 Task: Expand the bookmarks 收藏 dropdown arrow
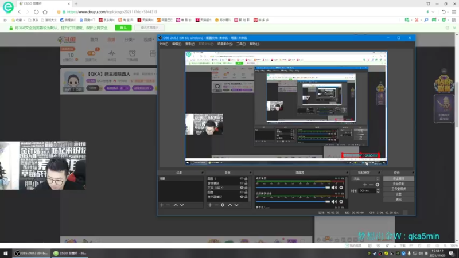point(24,20)
